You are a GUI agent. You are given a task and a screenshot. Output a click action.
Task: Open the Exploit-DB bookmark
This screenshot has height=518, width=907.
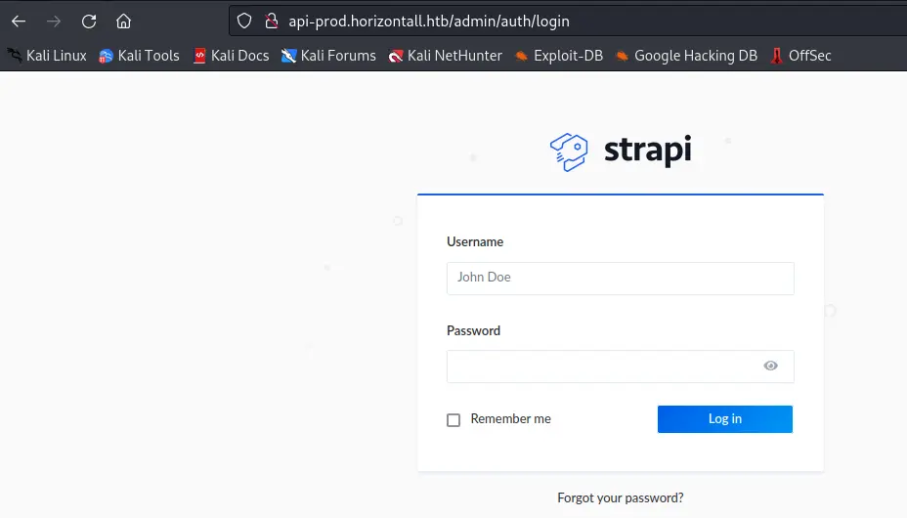coord(559,56)
